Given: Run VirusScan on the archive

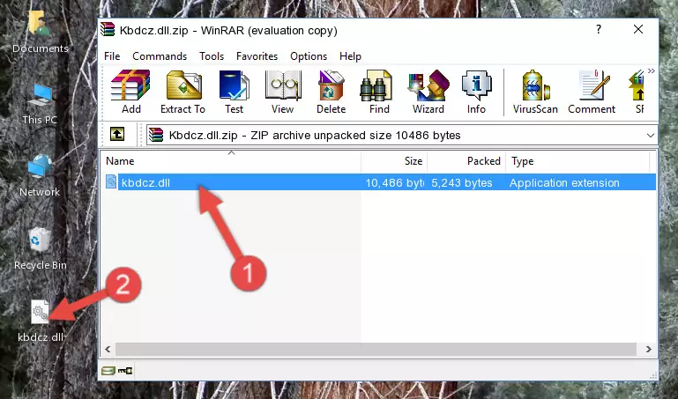Looking at the screenshot, I should click(x=535, y=92).
